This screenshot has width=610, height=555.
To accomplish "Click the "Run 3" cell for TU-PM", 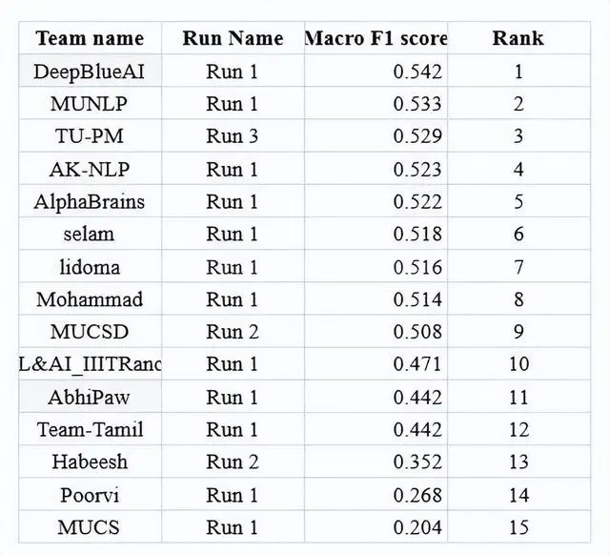I will point(233,136).
